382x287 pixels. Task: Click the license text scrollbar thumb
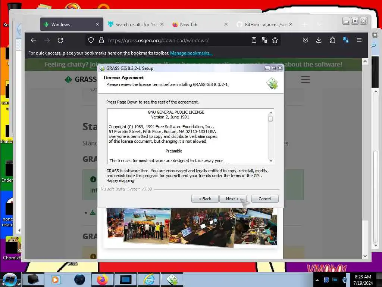point(270,118)
